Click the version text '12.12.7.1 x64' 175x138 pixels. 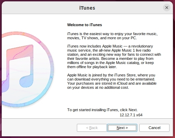coord(131,115)
